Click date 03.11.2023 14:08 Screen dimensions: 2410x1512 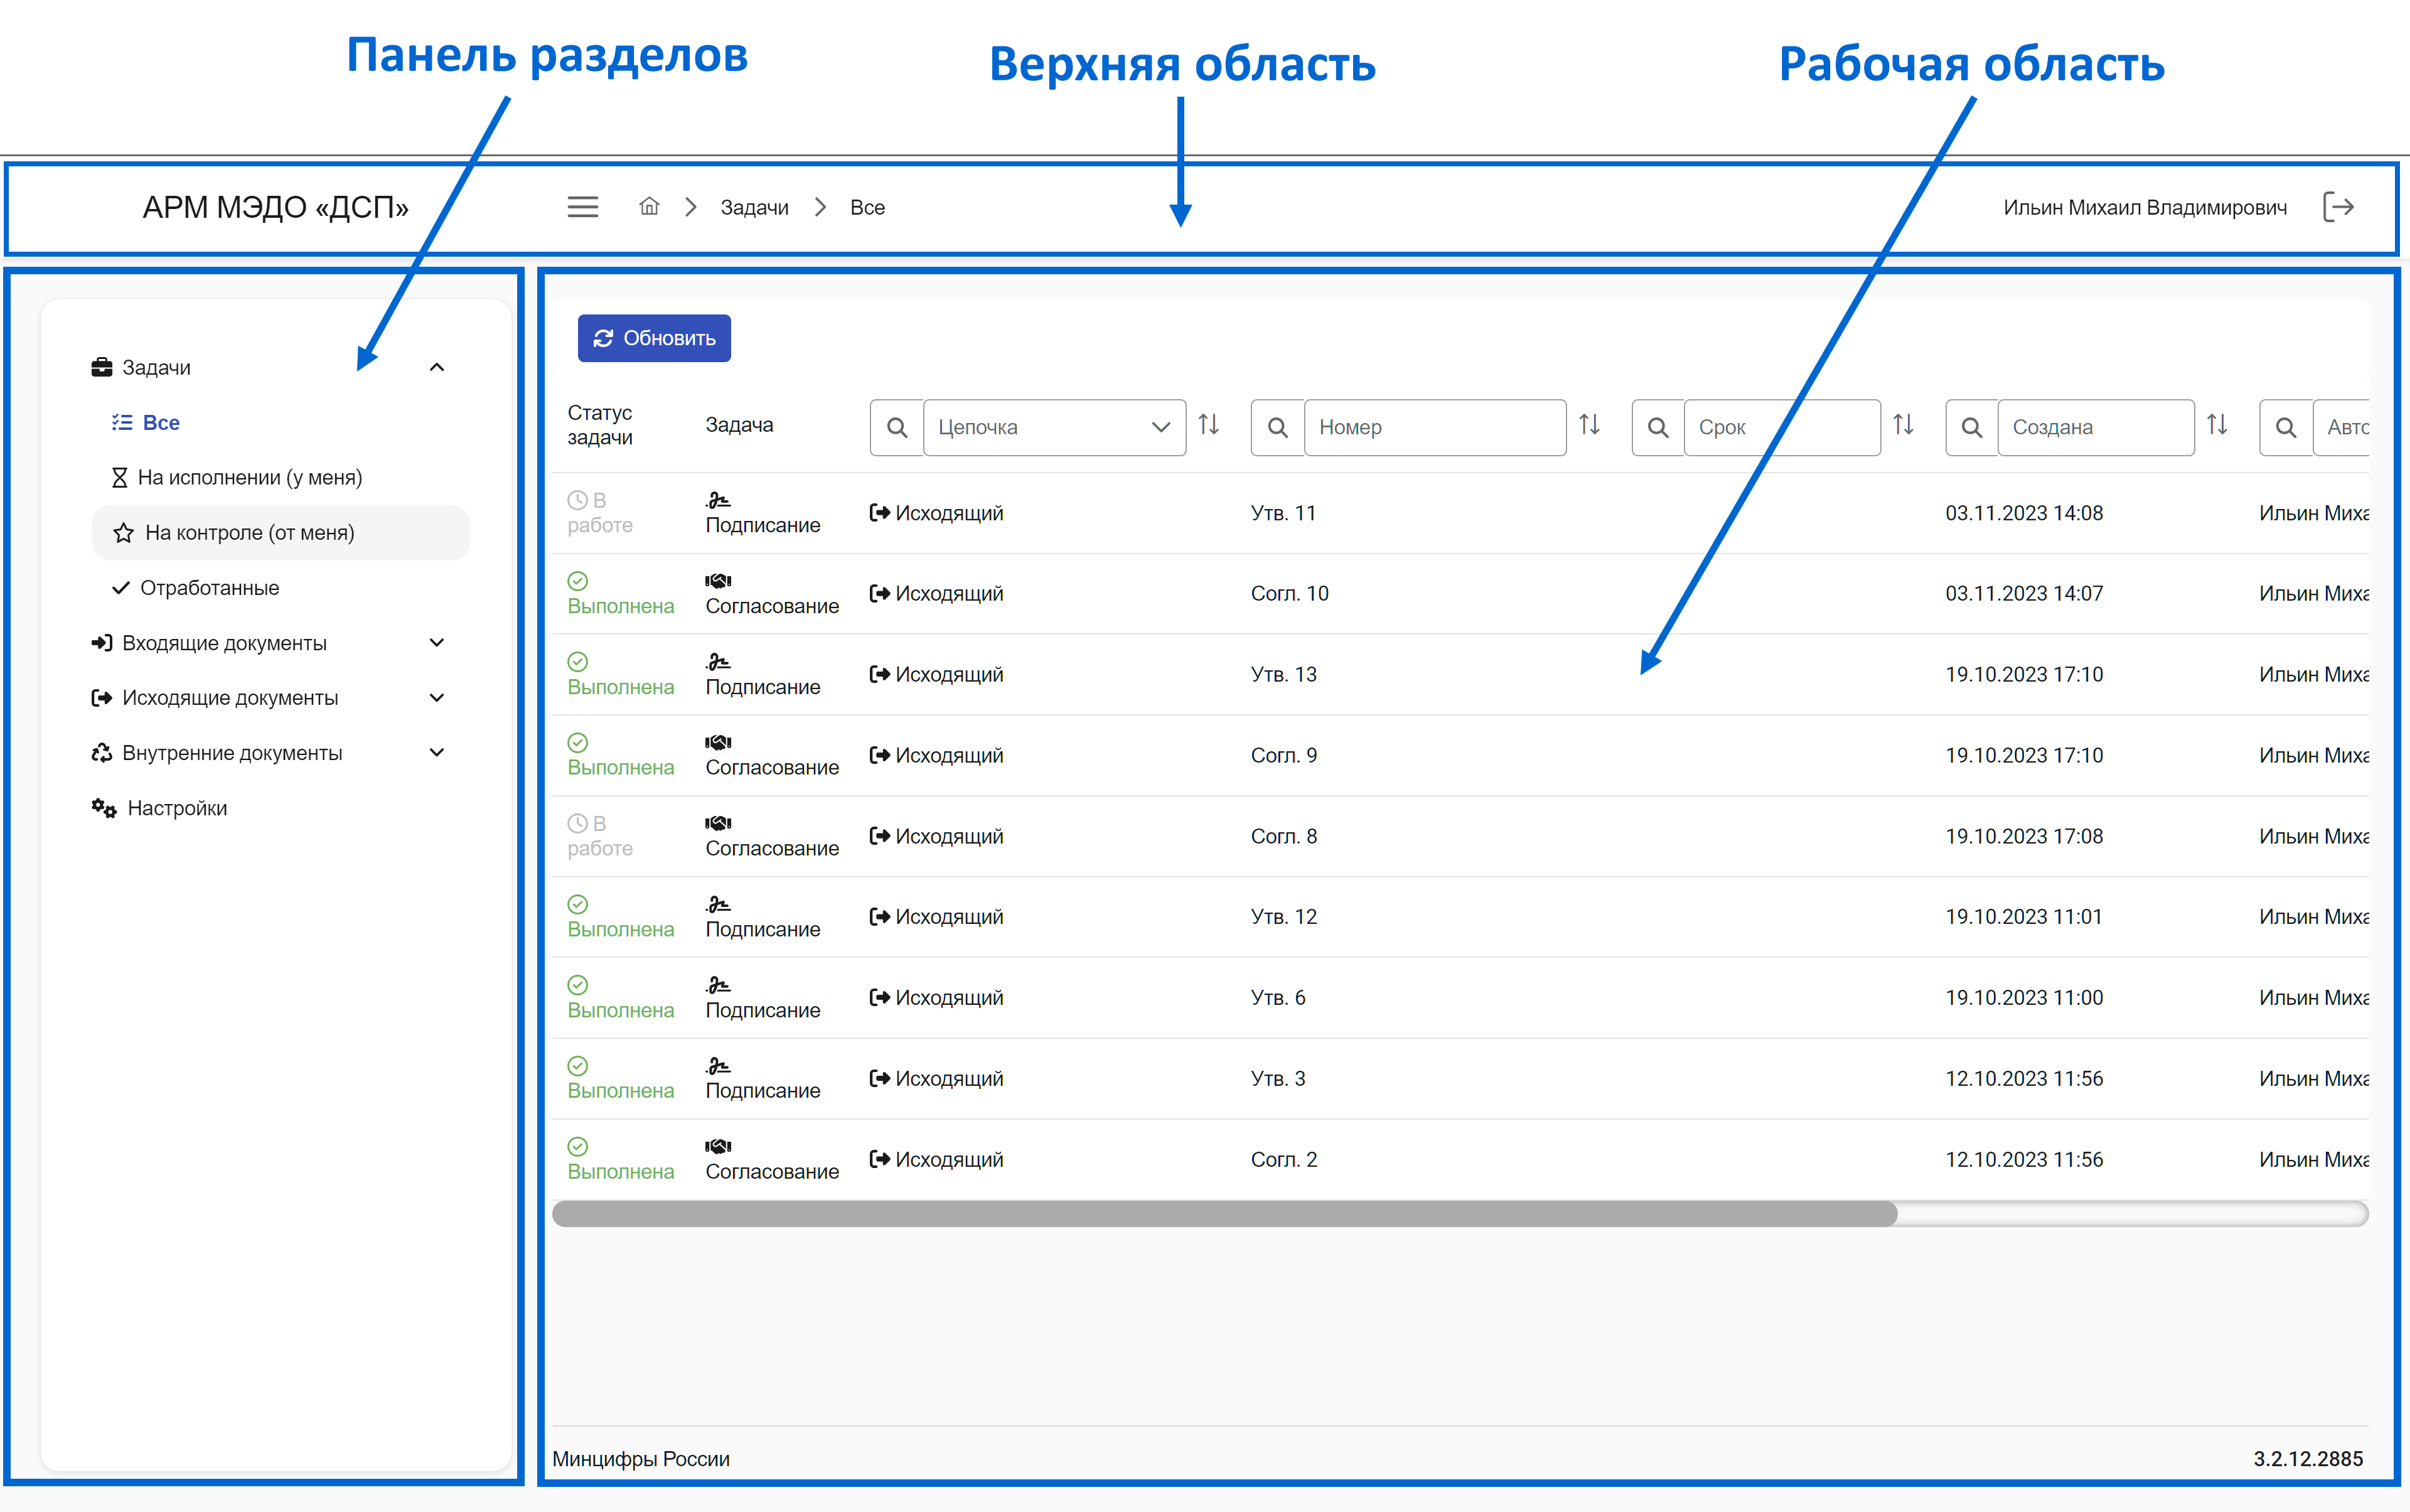pos(2024,513)
